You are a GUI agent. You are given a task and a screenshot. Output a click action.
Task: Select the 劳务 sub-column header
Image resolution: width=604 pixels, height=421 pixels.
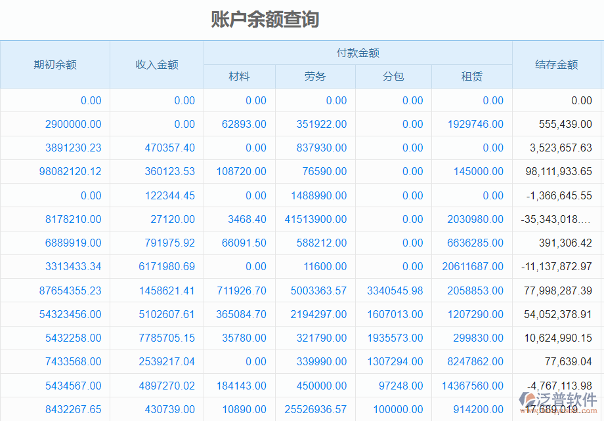point(314,76)
